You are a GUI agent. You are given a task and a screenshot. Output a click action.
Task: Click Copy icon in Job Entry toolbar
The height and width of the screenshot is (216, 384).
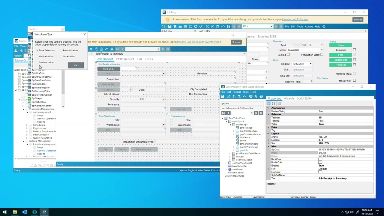[x=213, y=26]
